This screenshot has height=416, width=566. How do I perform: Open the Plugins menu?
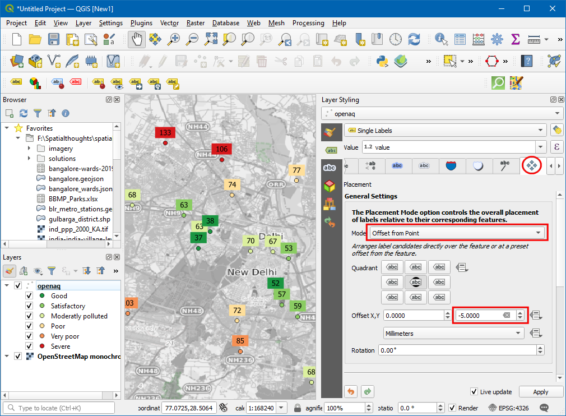coord(141,23)
